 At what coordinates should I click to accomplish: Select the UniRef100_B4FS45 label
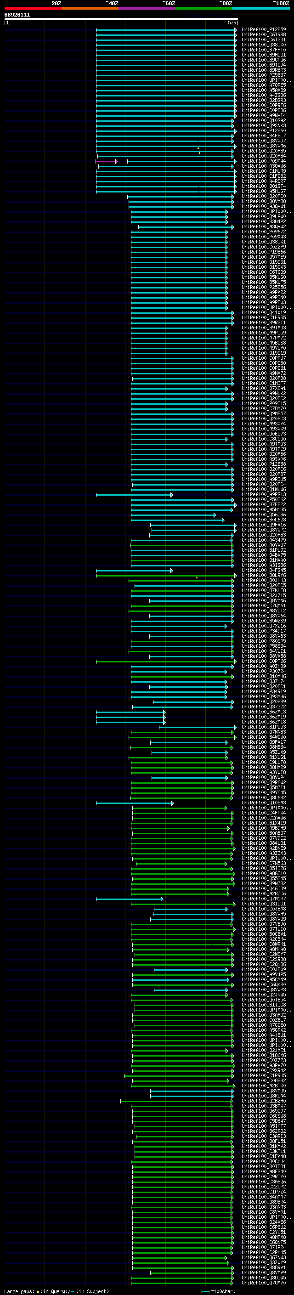[264, 571]
